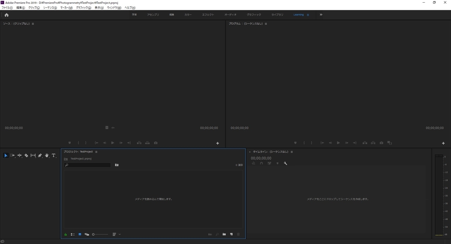Click Insert button in Source monitor
451x244 pixels.
click(x=139, y=143)
